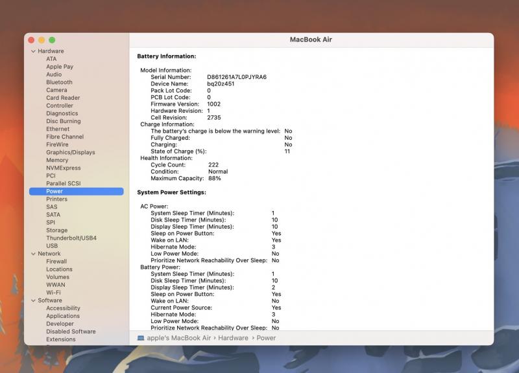The width and height of the screenshot is (519, 373).
Task: Close the System Information window
Action: pos(31,40)
